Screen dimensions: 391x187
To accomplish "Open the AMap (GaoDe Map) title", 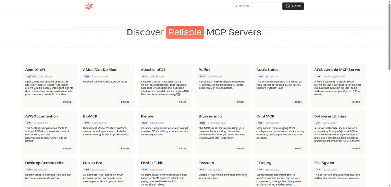I will tap(100, 70).
